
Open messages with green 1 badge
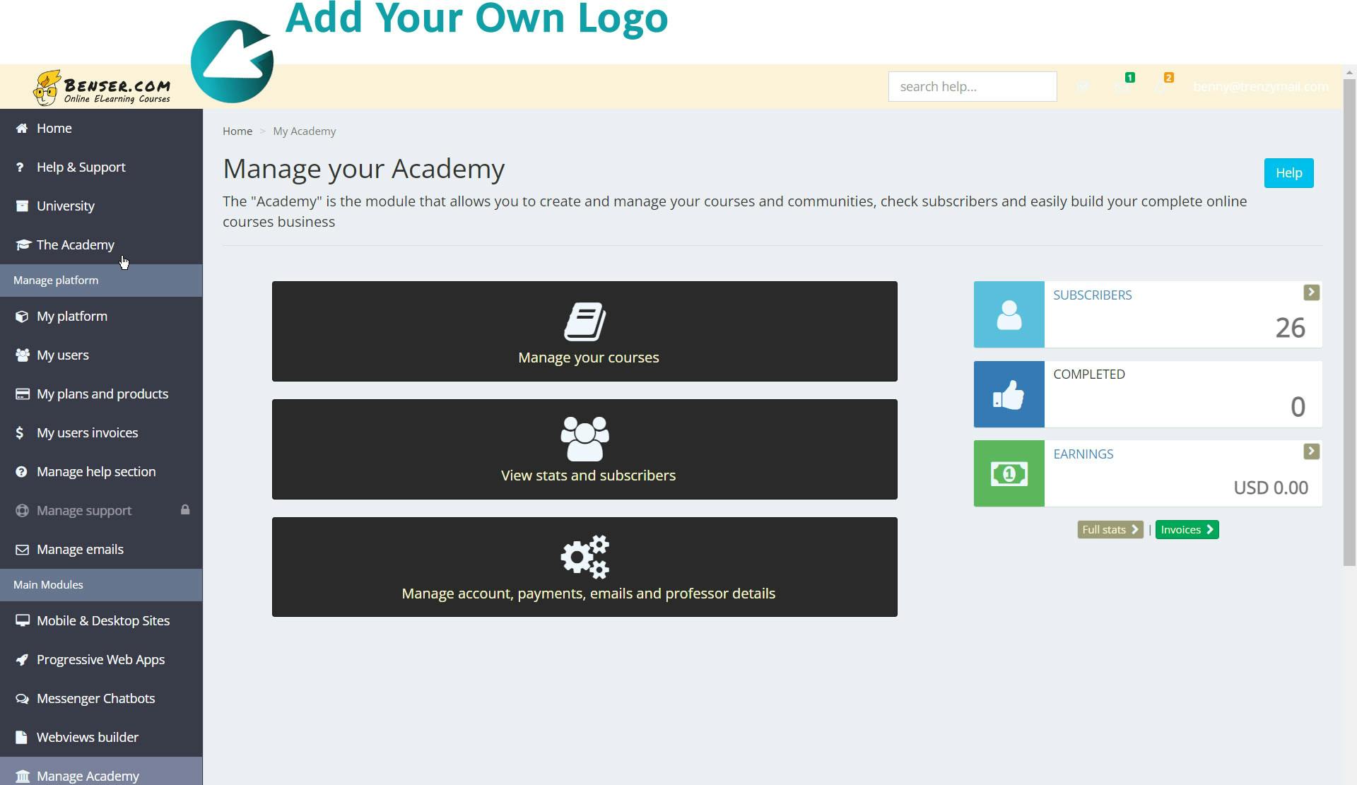click(1122, 86)
